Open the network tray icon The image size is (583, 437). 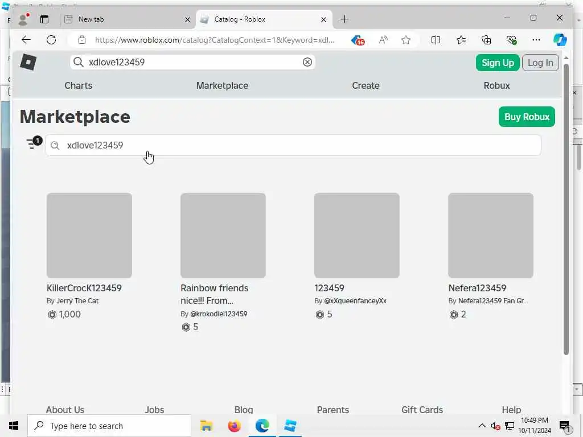point(509,426)
